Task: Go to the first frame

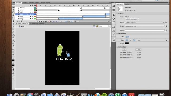Action: click(x=37, y=21)
